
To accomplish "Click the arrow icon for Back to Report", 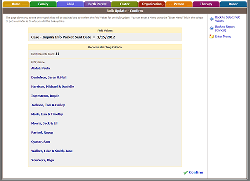I will pyautogui.click(x=212, y=28).
